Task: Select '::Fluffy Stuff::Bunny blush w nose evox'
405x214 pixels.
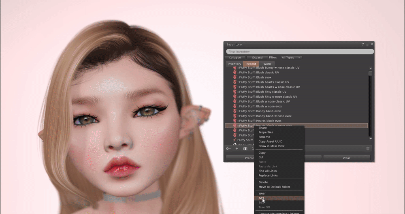Action: (x=264, y=116)
